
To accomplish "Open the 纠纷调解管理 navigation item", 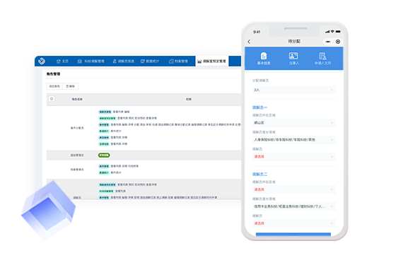I will click(x=91, y=61).
